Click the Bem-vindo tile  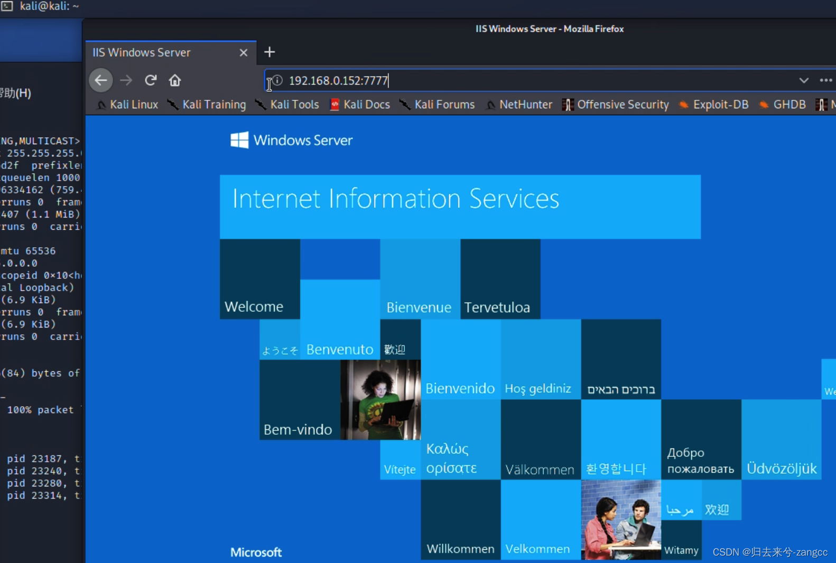(300, 400)
